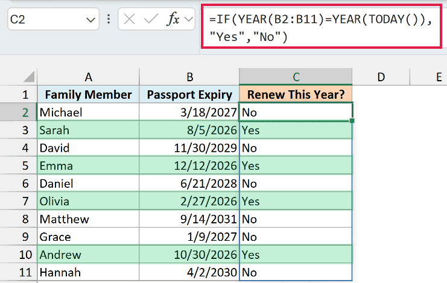Select column C header
447x283 pixels.
pyautogui.click(x=296, y=77)
